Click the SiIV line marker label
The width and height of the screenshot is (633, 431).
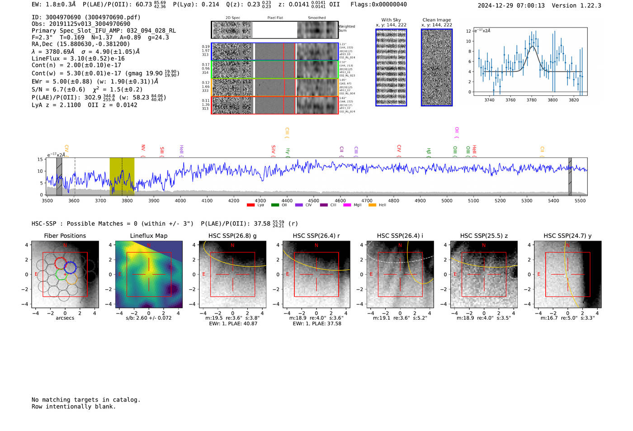tap(273, 150)
